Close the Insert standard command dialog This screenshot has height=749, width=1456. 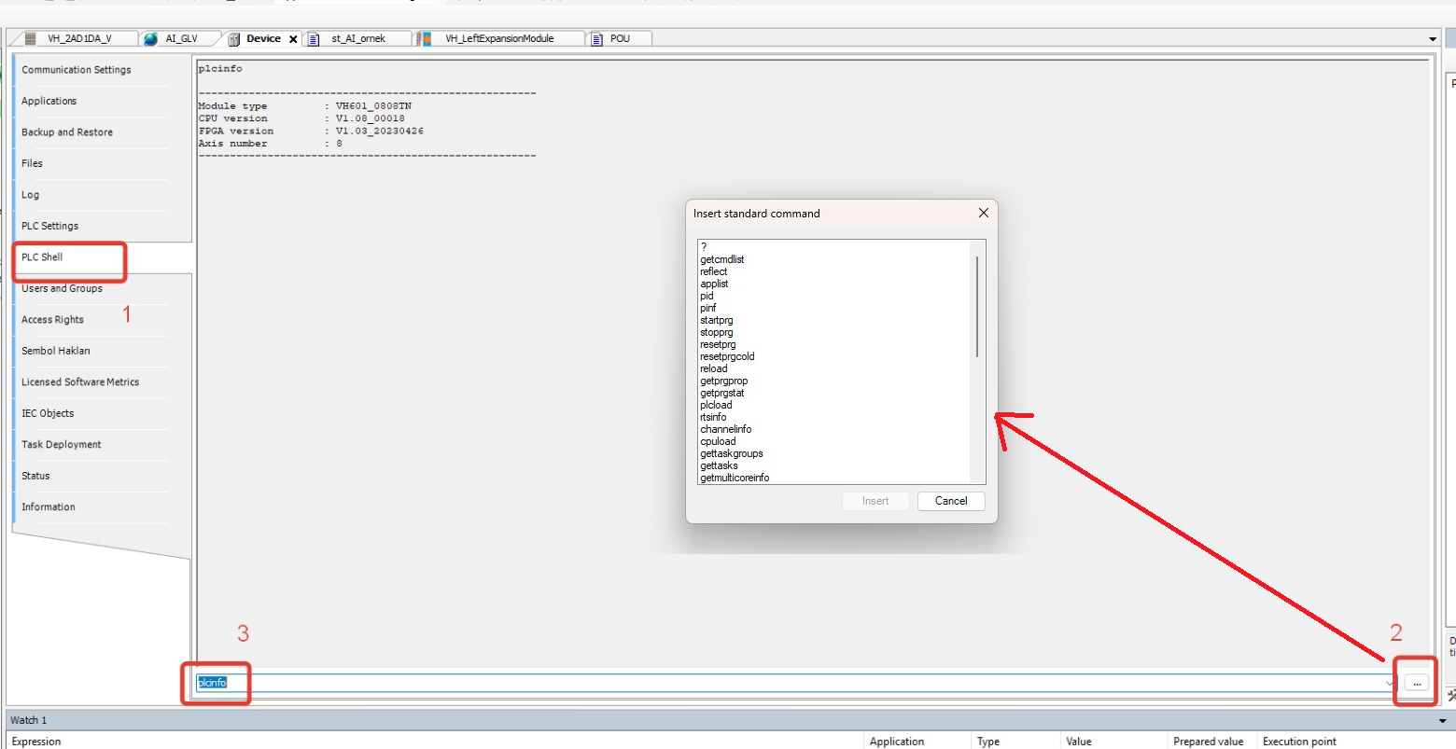point(983,213)
